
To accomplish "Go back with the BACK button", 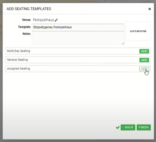I will (128, 127).
